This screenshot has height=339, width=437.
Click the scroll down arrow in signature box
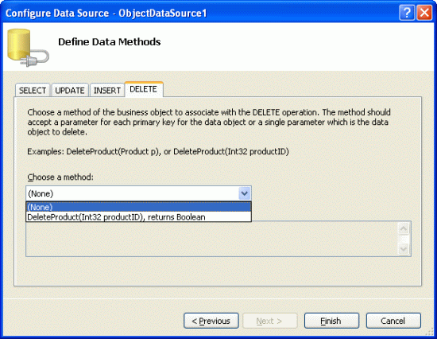(x=404, y=248)
